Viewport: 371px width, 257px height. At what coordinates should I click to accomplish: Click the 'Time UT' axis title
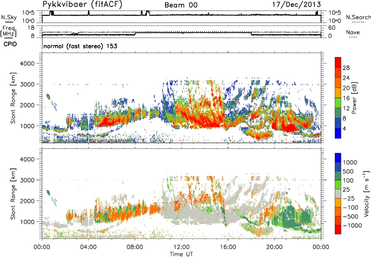[181, 254]
